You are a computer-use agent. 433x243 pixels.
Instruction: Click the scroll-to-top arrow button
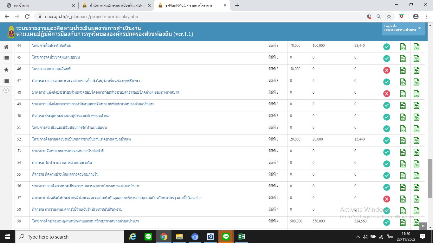(x=423, y=226)
